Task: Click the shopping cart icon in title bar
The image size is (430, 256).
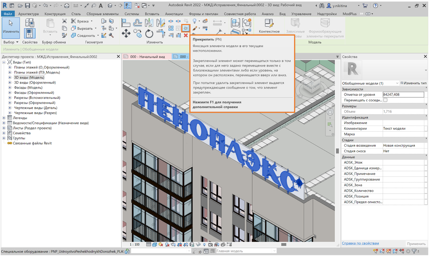Action: click(x=365, y=6)
